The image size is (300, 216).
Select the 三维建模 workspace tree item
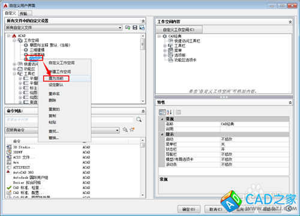click(x=37, y=50)
